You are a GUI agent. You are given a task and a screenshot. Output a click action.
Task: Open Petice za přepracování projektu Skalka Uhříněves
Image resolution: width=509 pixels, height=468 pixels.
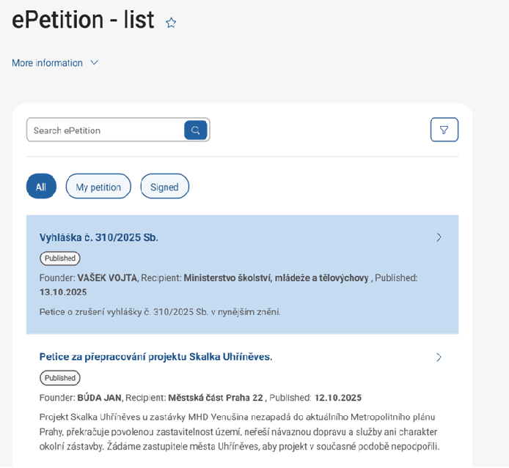(x=155, y=357)
